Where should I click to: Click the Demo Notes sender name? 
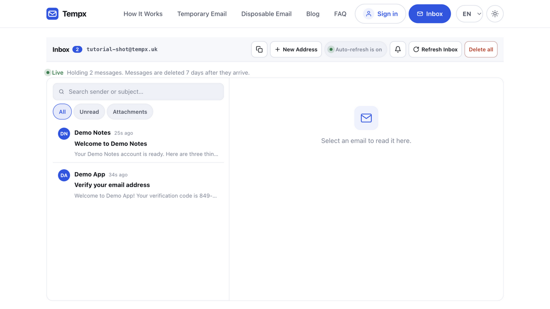pos(92,133)
